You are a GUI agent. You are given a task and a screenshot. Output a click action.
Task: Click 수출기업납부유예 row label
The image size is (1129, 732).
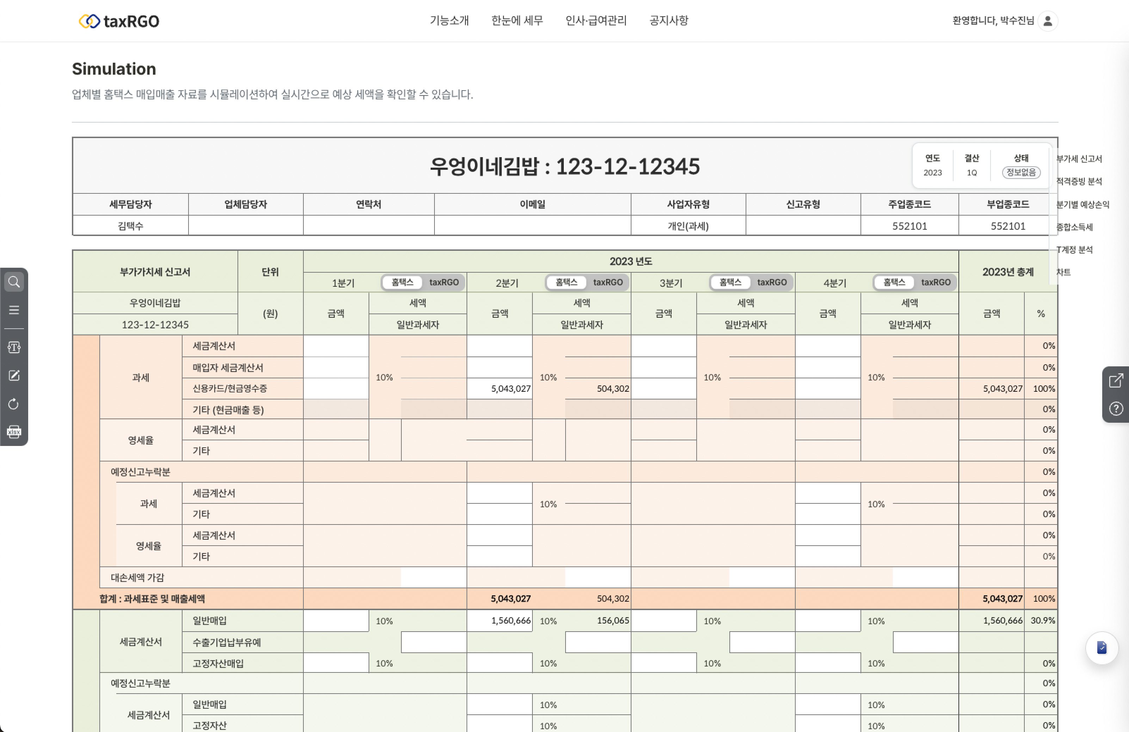226,643
